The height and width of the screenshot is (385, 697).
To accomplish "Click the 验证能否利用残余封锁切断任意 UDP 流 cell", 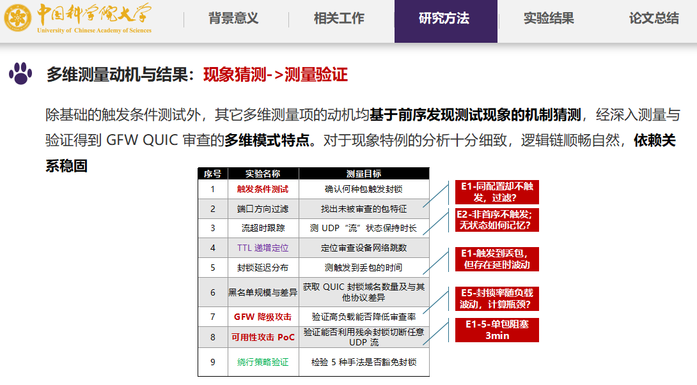I will pos(364,337).
